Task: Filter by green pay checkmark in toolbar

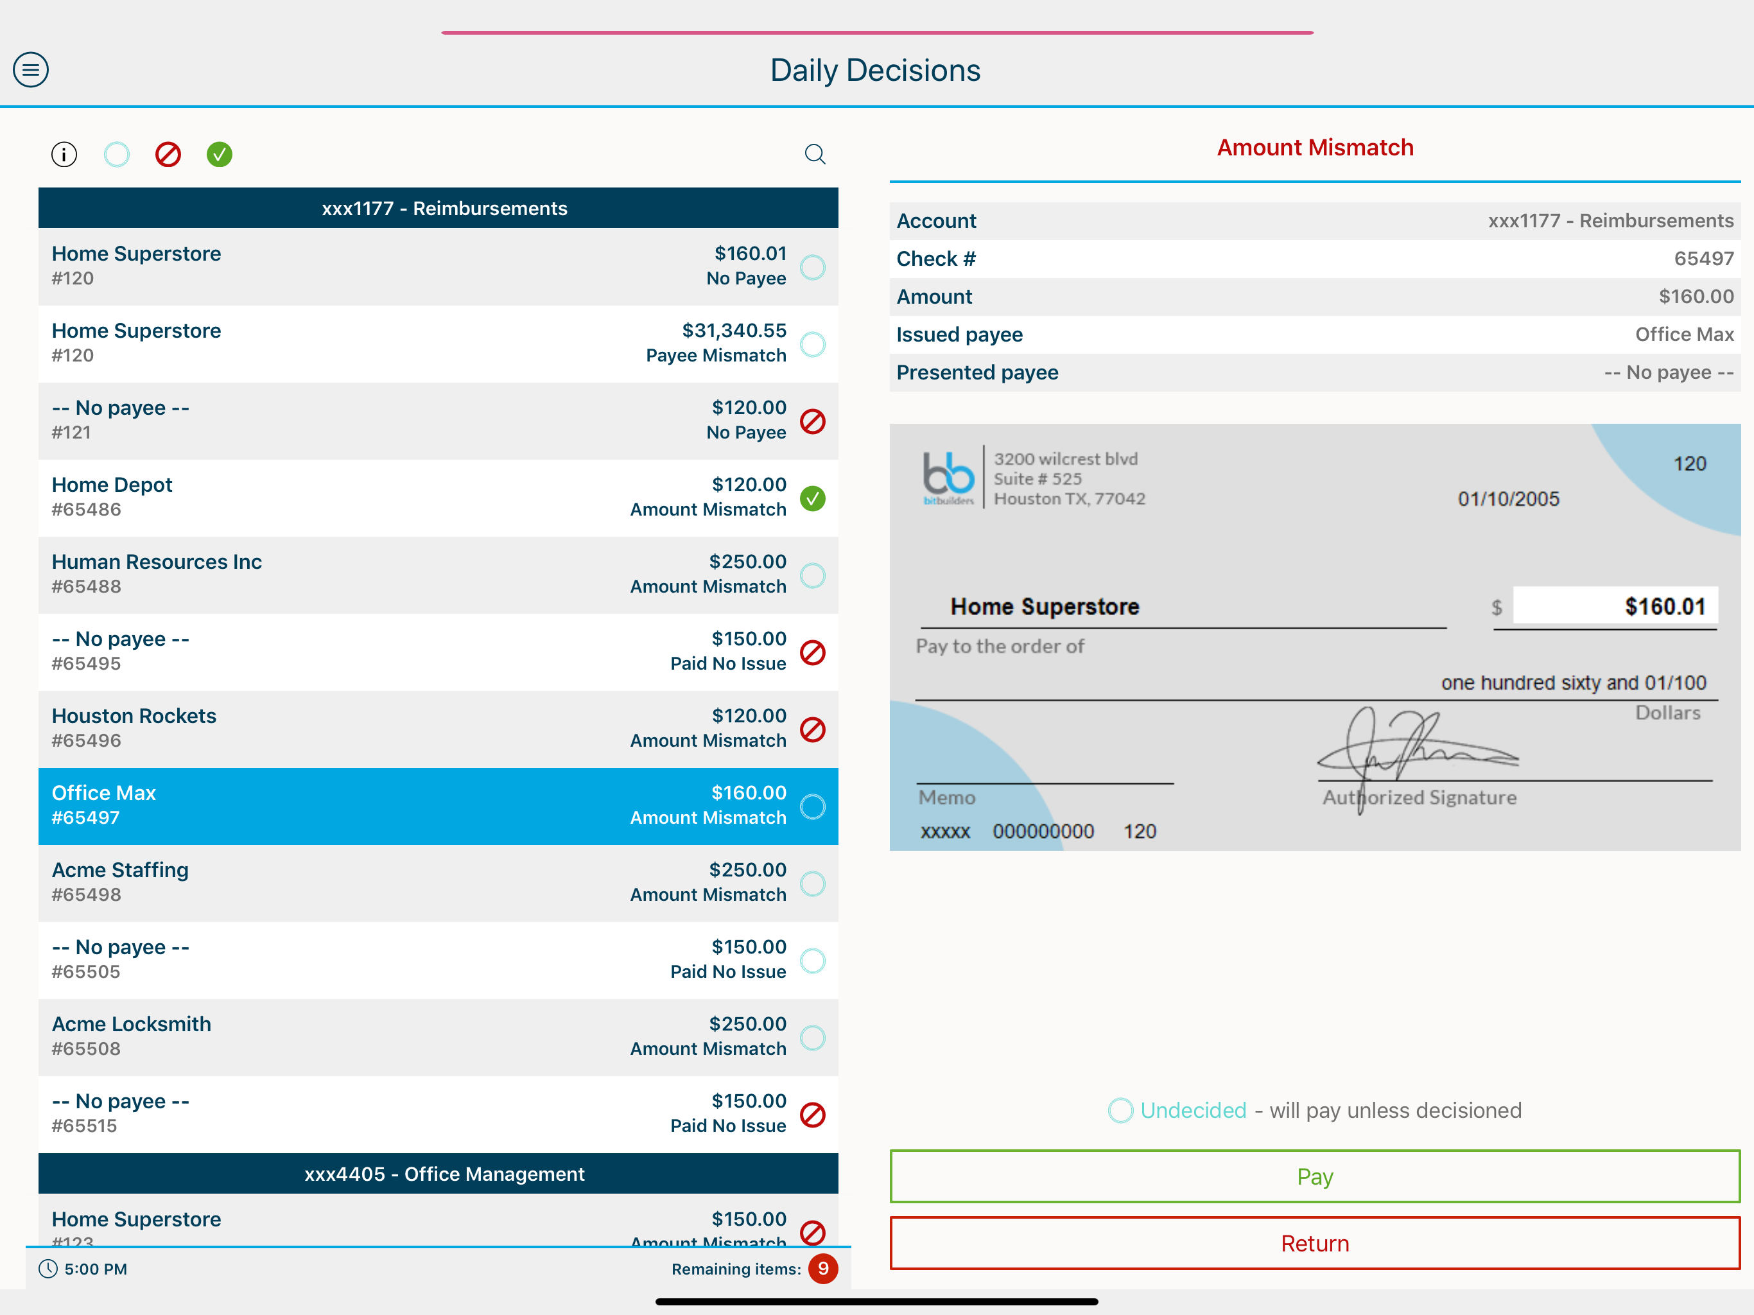Action: pyautogui.click(x=220, y=154)
